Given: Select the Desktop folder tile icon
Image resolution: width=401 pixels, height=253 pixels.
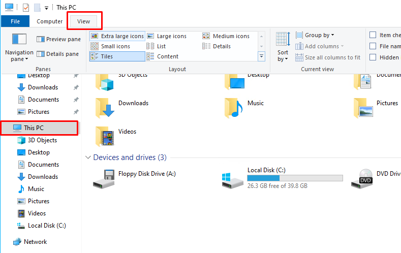Looking at the screenshot, I should pos(235,82).
